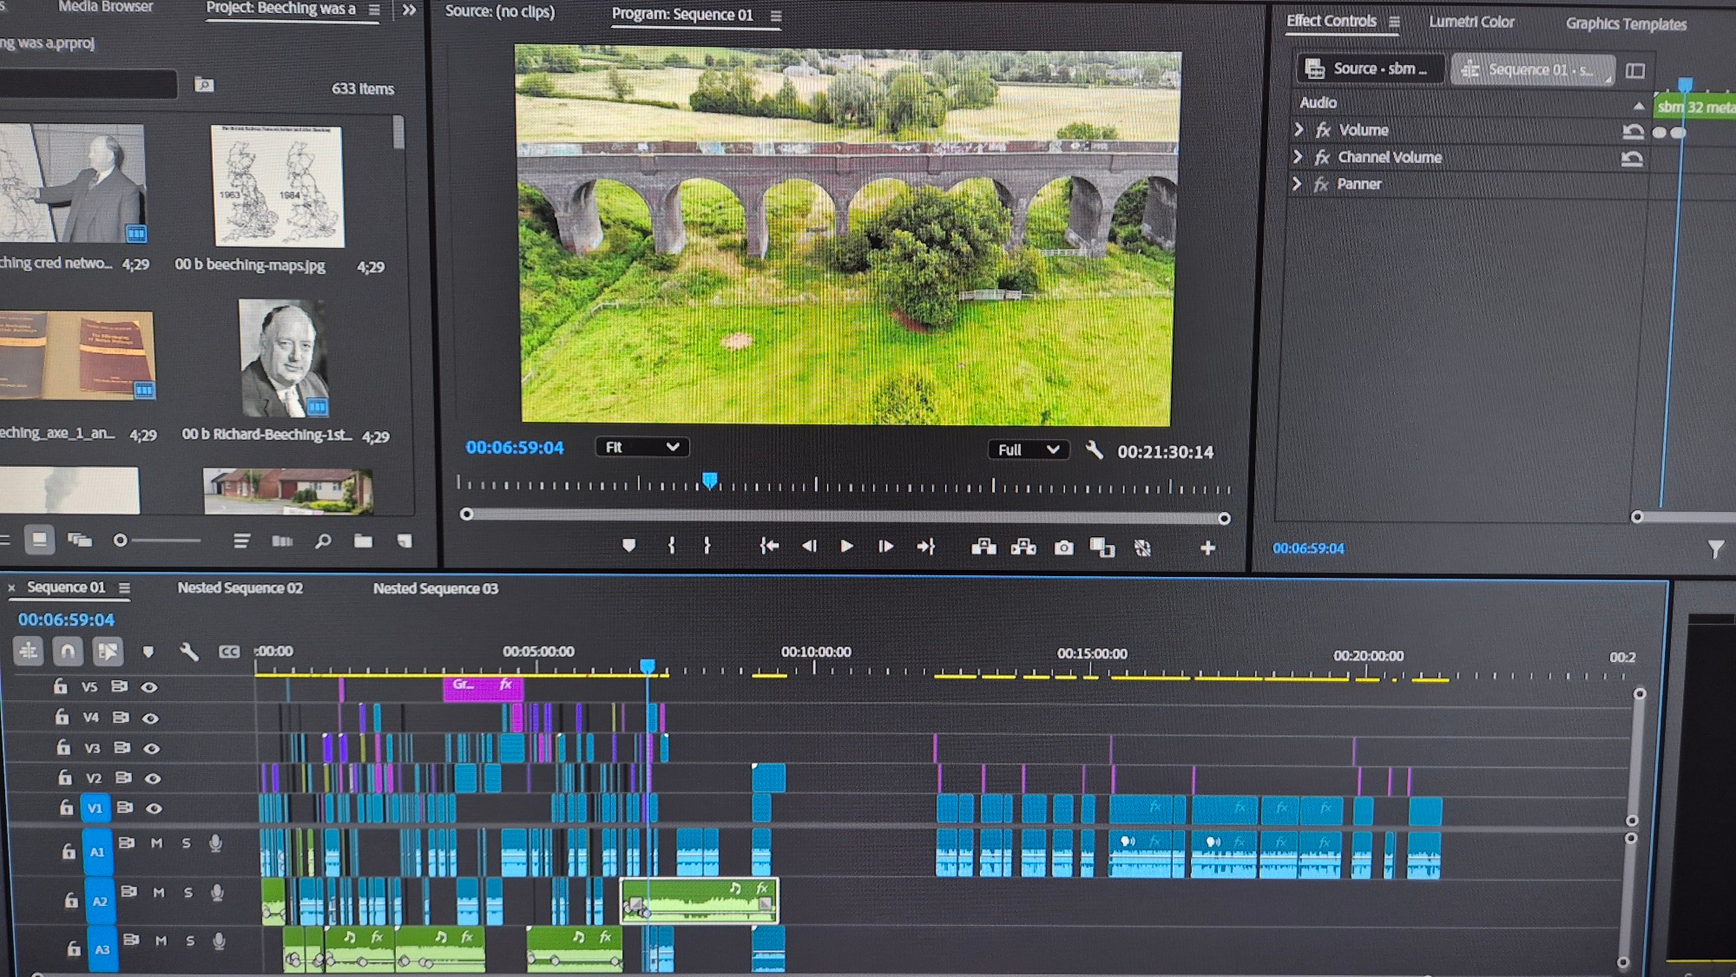Open timeline display settings wrench
This screenshot has height=977, width=1736.
click(x=188, y=651)
